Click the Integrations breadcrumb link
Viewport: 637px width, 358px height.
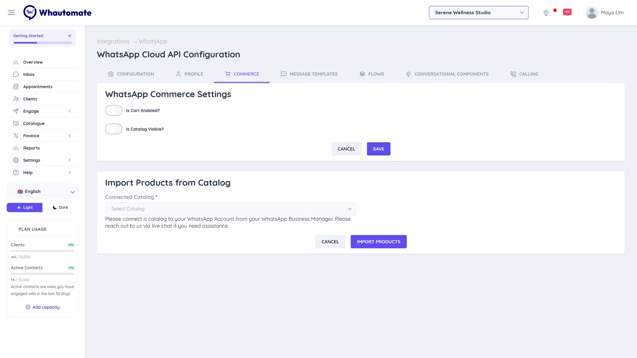point(113,42)
